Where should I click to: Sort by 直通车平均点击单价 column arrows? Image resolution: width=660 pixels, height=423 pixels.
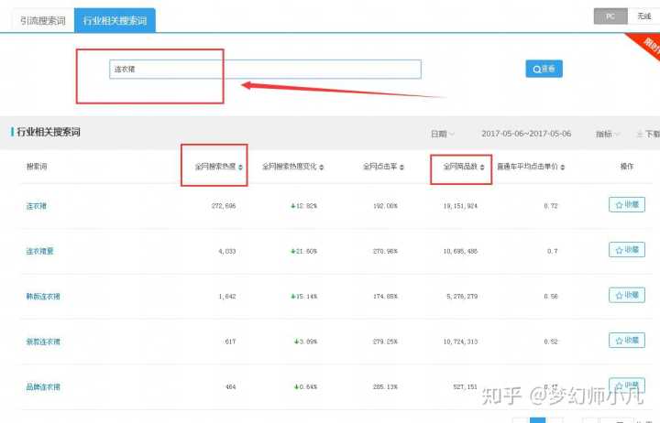[x=562, y=168]
